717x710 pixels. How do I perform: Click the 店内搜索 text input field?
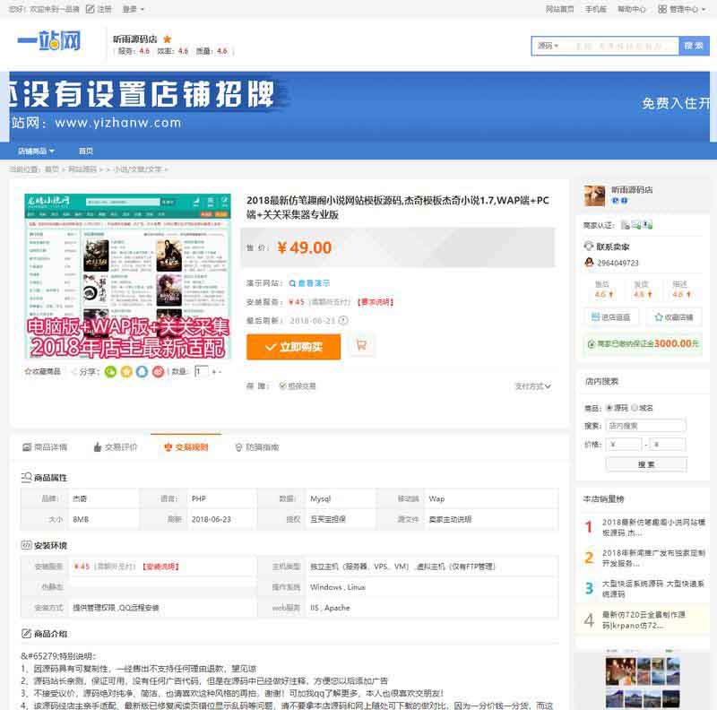click(x=645, y=426)
